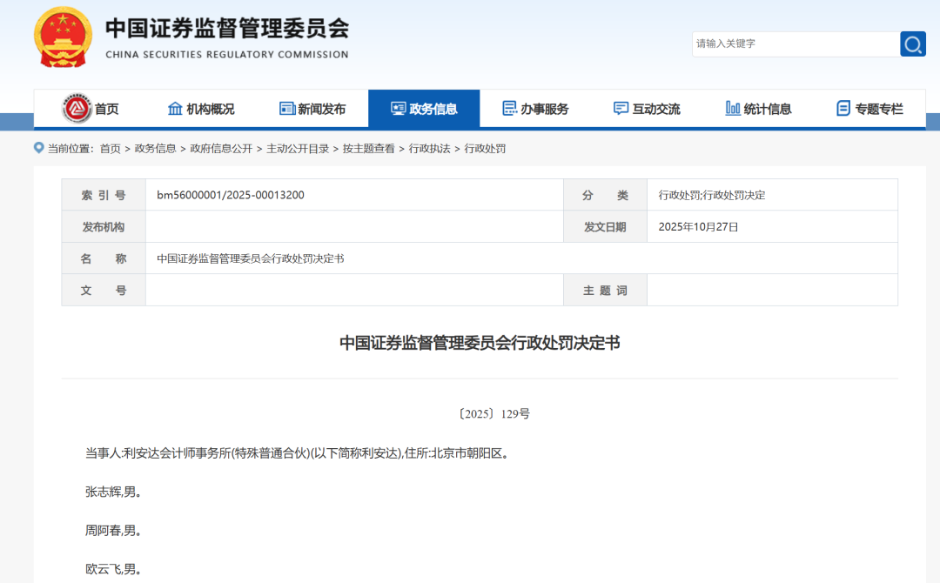The image size is (940, 583).
Task: Click the national emblem logo
Action: click(x=63, y=37)
